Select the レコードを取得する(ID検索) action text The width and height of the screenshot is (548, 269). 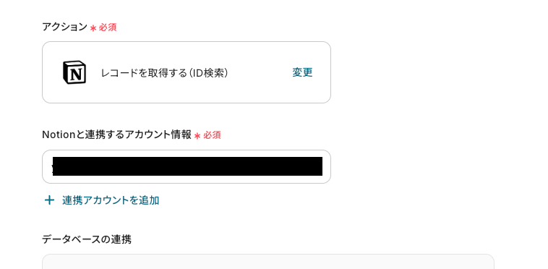click(165, 72)
